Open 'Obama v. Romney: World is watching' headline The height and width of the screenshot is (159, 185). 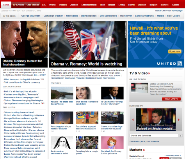(86, 64)
